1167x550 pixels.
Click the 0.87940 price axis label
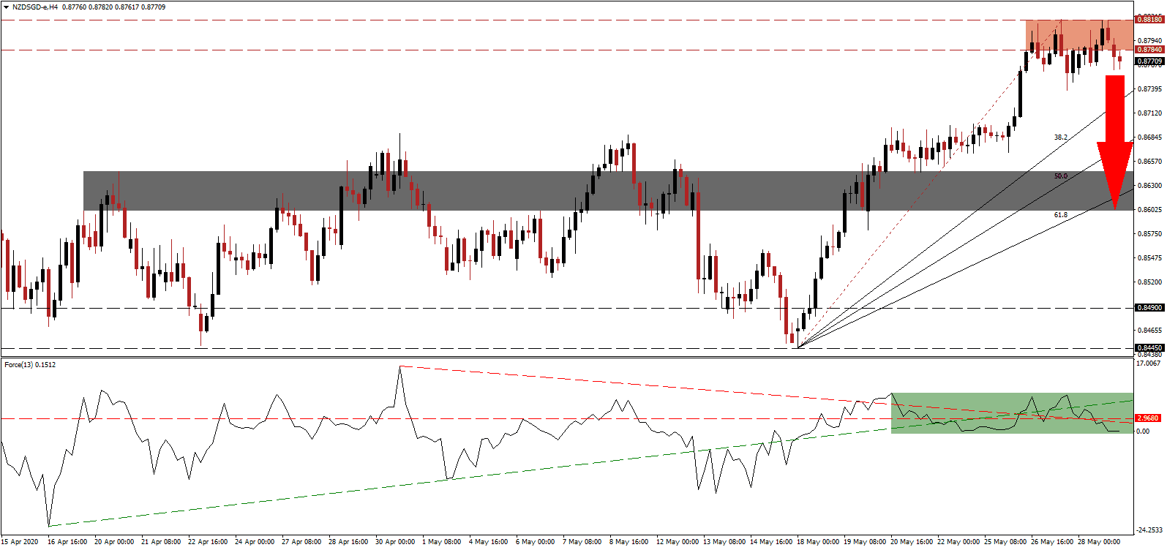1151,41
